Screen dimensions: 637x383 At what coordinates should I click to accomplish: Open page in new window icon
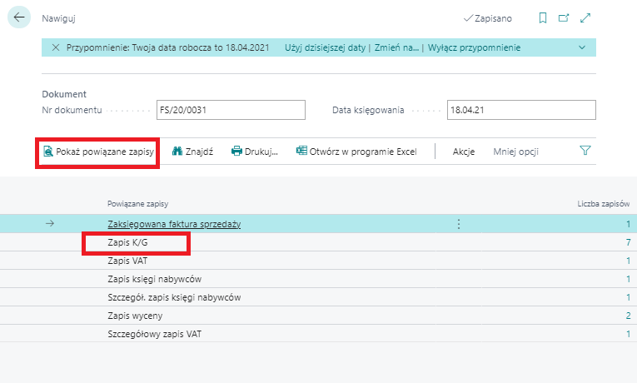tap(564, 17)
